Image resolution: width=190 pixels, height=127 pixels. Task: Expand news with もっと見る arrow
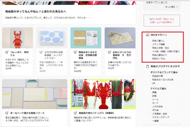(x=171, y=7)
